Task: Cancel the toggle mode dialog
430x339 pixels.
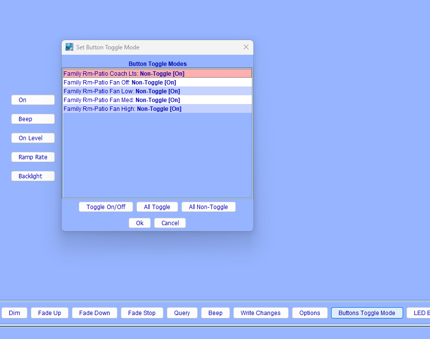Action: pyautogui.click(x=170, y=223)
